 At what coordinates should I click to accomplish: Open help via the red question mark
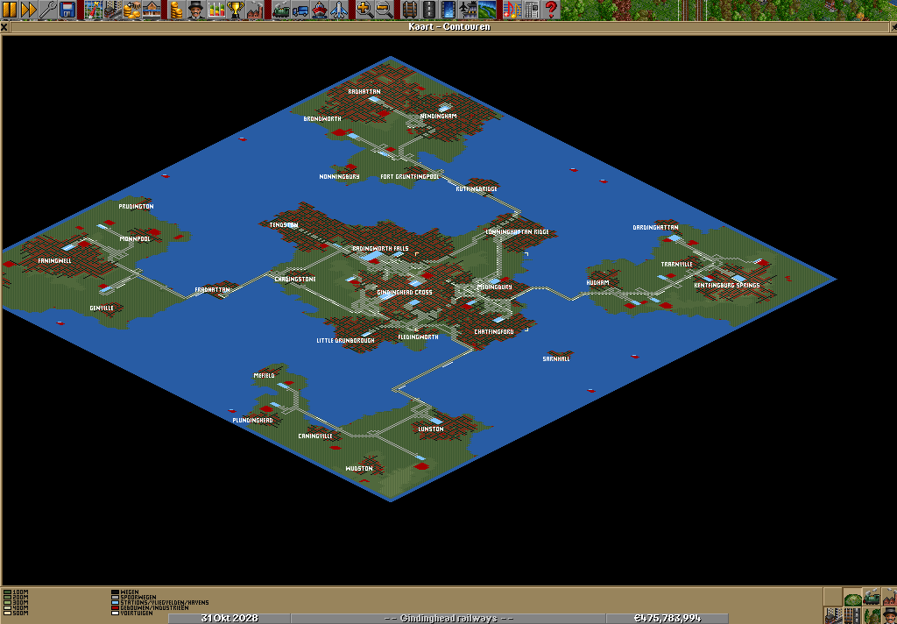click(x=552, y=10)
